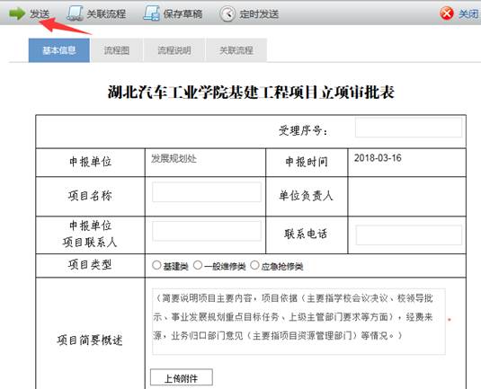The height and width of the screenshot is (389, 481).
Task: Focus the 项目名称 input field
Action: point(207,192)
